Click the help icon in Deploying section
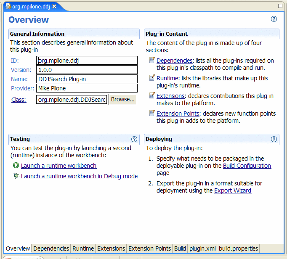The image size is (287, 259). coord(274,139)
